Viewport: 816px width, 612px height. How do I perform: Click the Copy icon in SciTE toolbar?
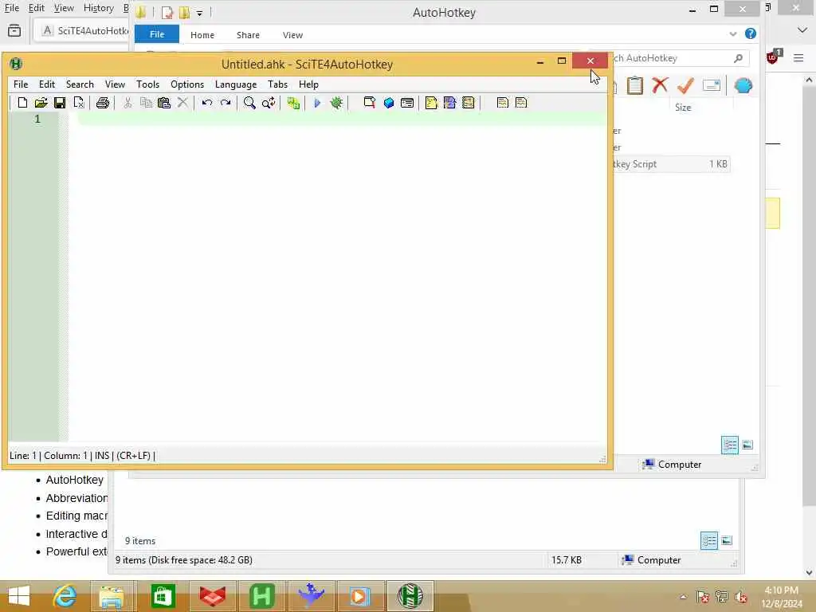(146, 103)
